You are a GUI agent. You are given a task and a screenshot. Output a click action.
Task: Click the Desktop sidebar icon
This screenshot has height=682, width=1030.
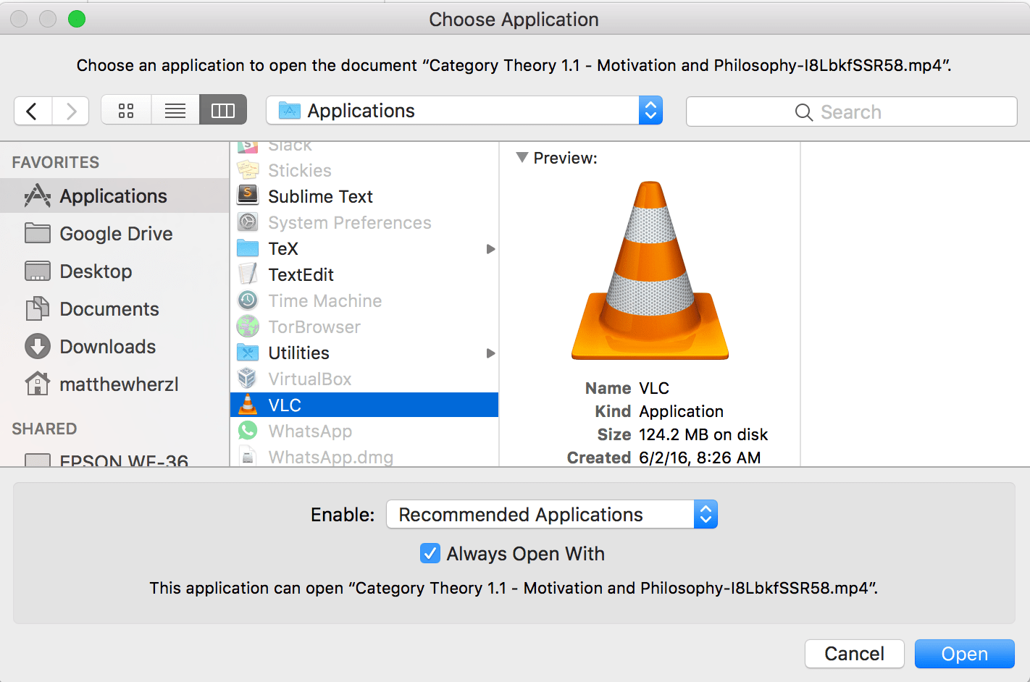click(37, 271)
